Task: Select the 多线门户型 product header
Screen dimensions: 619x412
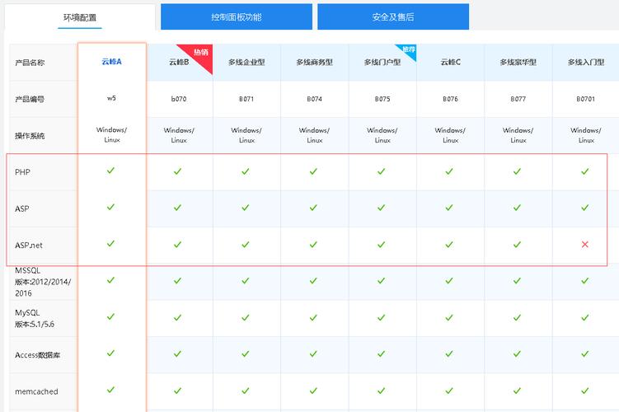Action: click(382, 62)
